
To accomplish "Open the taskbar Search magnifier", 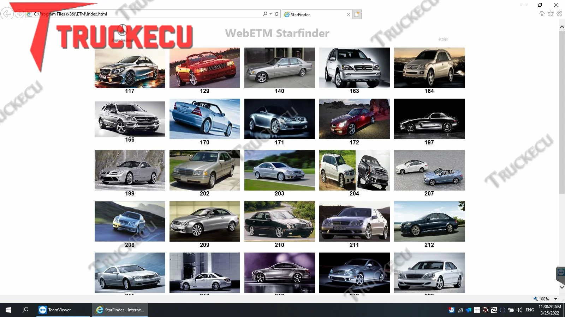I will [x=25, y=310].
